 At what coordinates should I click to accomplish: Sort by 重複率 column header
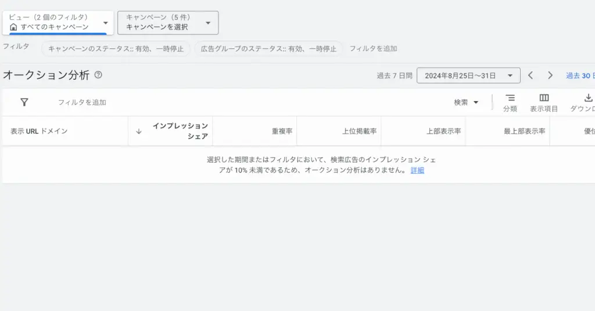click(x=282, y=131)
